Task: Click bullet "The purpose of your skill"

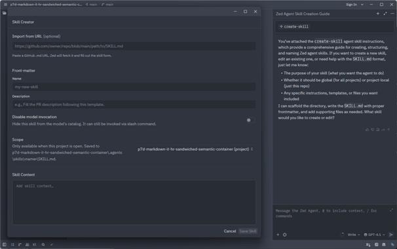Action: [333, 73]
